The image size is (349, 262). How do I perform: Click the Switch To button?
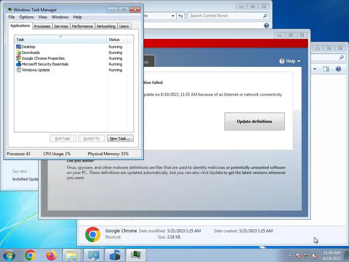click(x=91, y=139)
